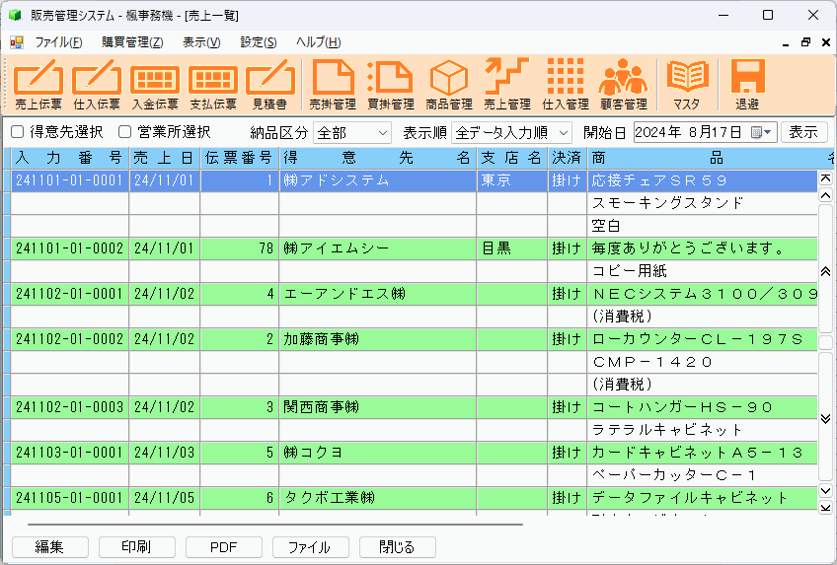
Task: Click the 入金伝票 deposit slip icon
Action: (x=155, y=84)
